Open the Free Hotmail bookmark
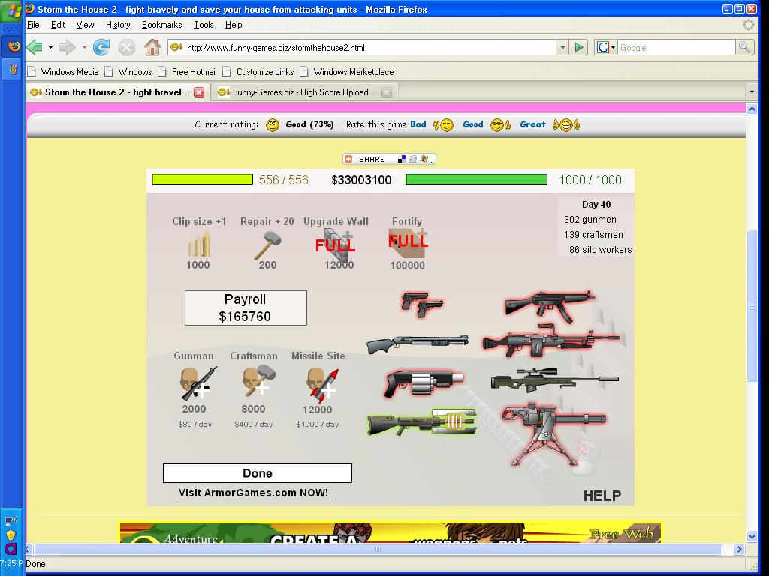 (x=188, y=71)
